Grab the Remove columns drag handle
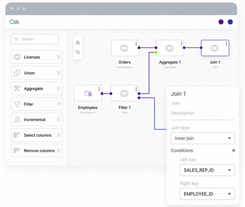 pyautogui.click(x=58, y=151)
